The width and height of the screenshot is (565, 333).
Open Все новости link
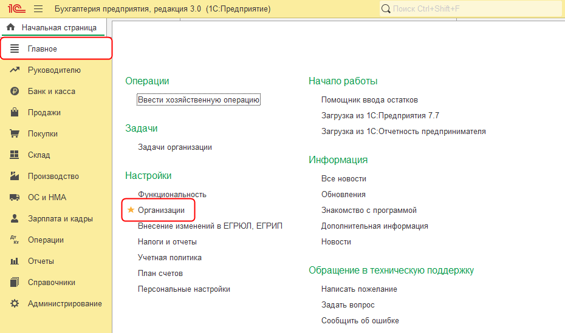coord(344,178)
